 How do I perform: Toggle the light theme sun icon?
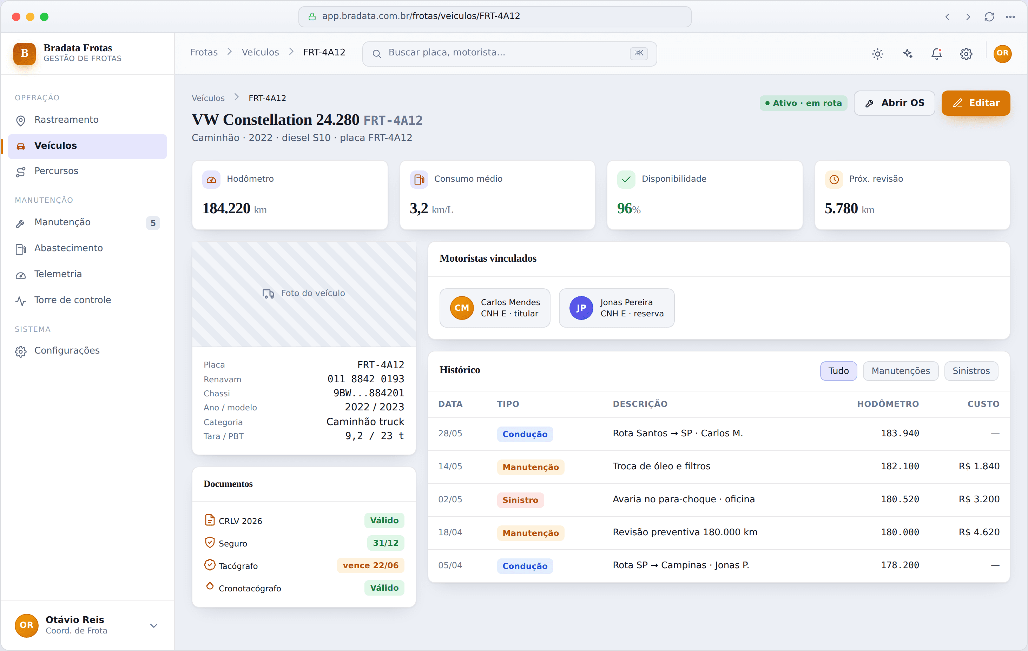(877, 53)
